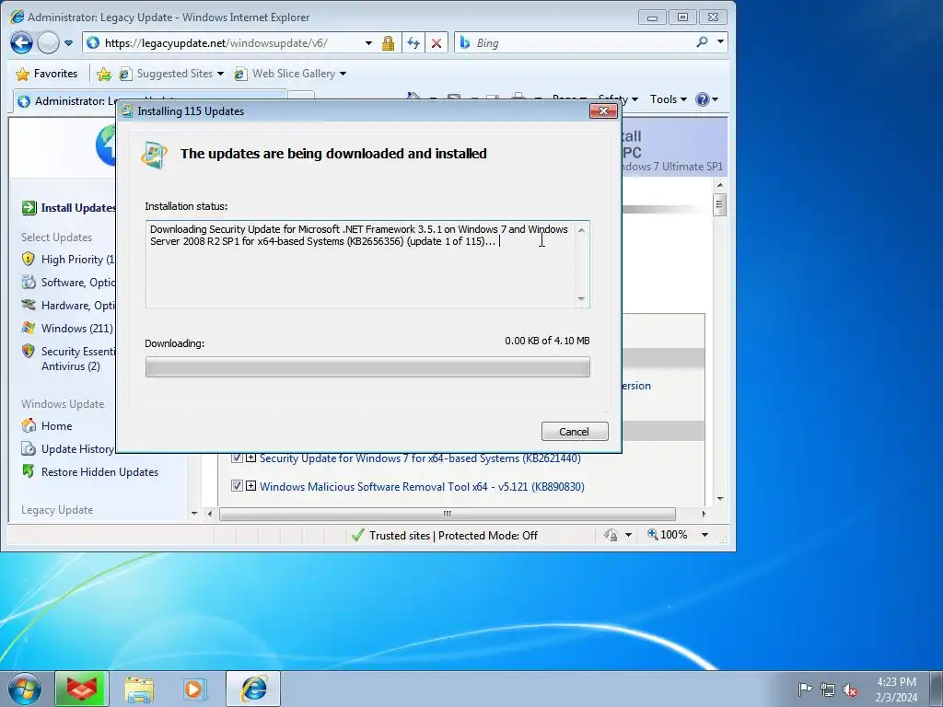Click the Trusted sites security zone status

[445, 535]
